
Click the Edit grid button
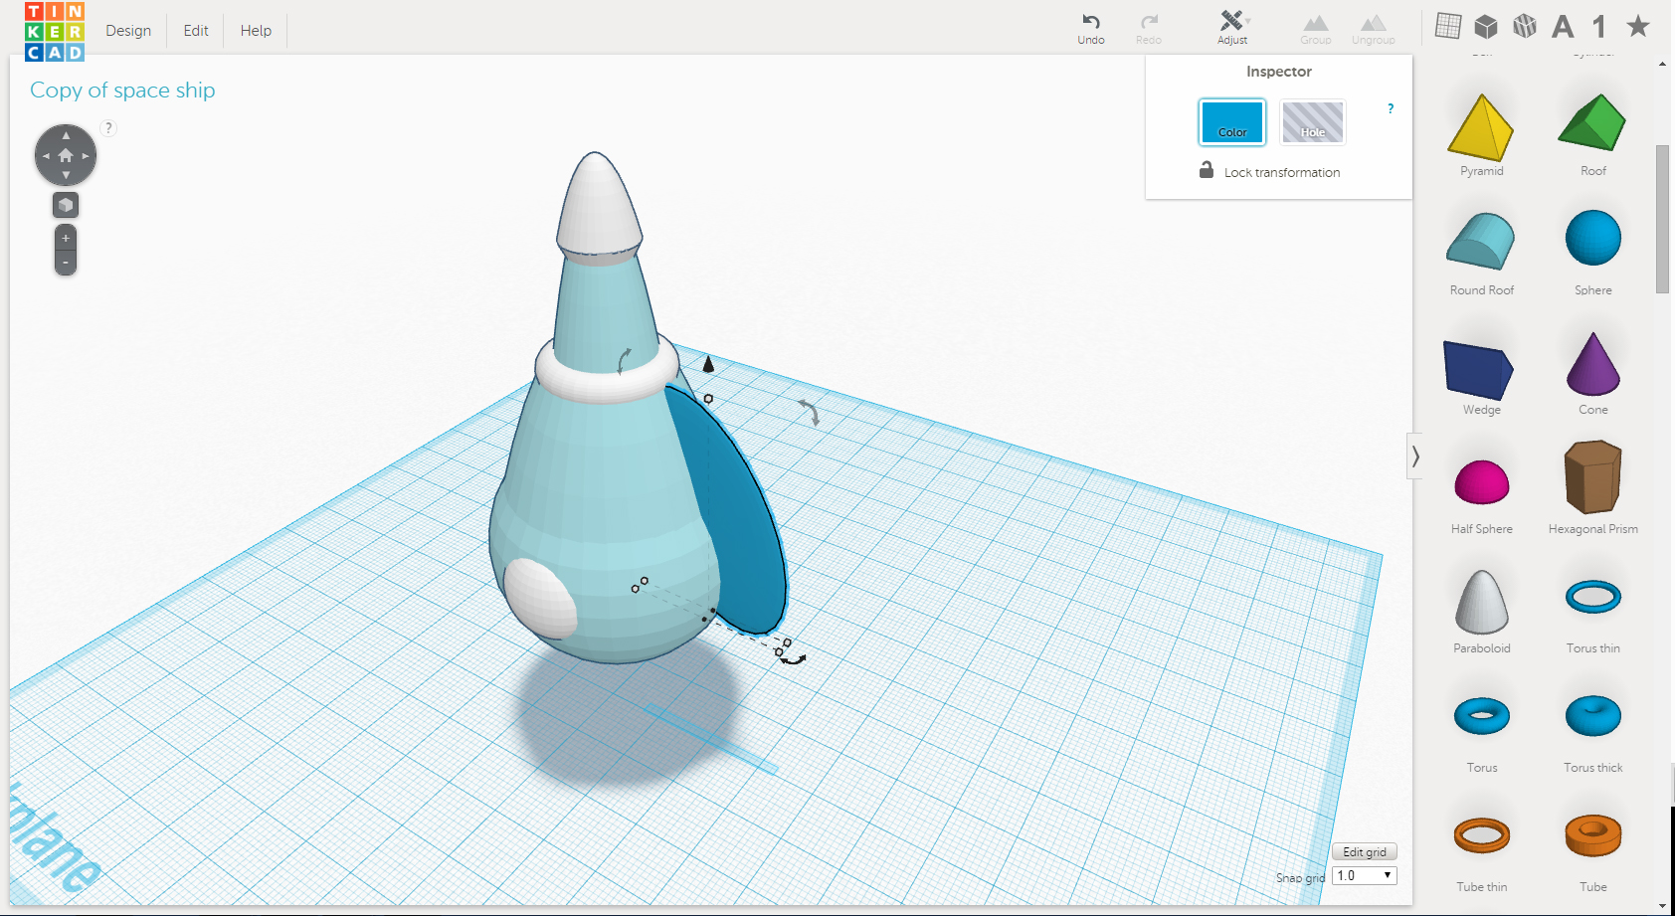1365,852
